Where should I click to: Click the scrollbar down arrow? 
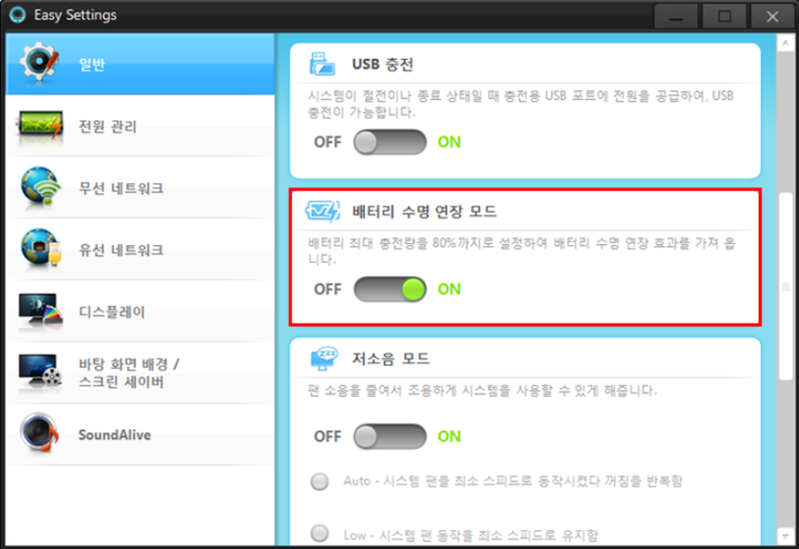tap(785, 535)
